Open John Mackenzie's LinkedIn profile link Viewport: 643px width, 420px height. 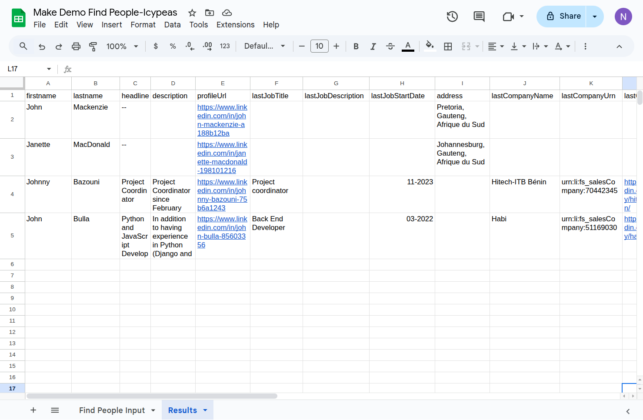tap(222, 120)
